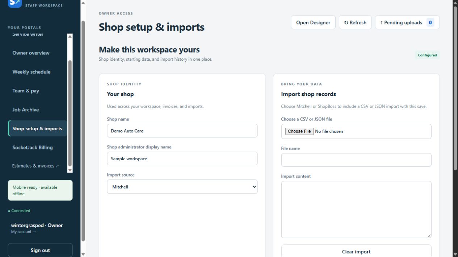The height and width of the screenshot is (257, 458).
Task: Click sidebar scrollbar down arrow
Action: (83, 254)
